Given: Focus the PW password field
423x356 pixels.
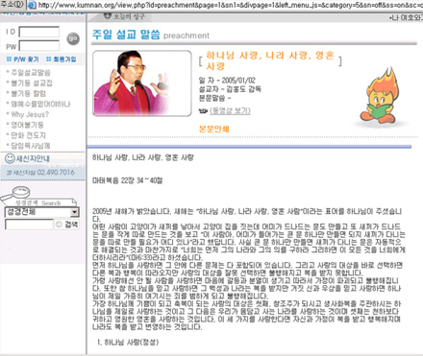Looking at the screenshot, I should [x=39, y=46].
